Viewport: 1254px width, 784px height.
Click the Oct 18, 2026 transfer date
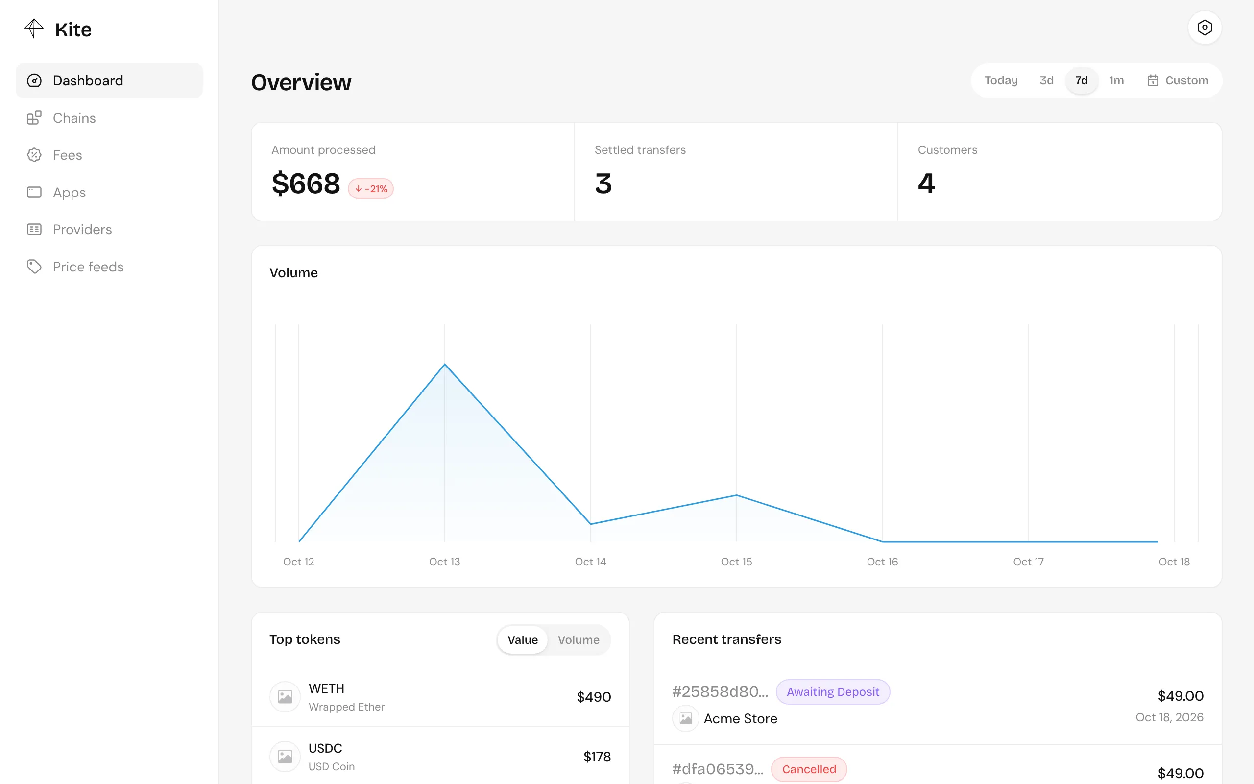point(1170,717)
